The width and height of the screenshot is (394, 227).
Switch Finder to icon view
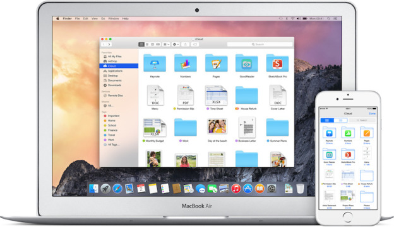141,44
